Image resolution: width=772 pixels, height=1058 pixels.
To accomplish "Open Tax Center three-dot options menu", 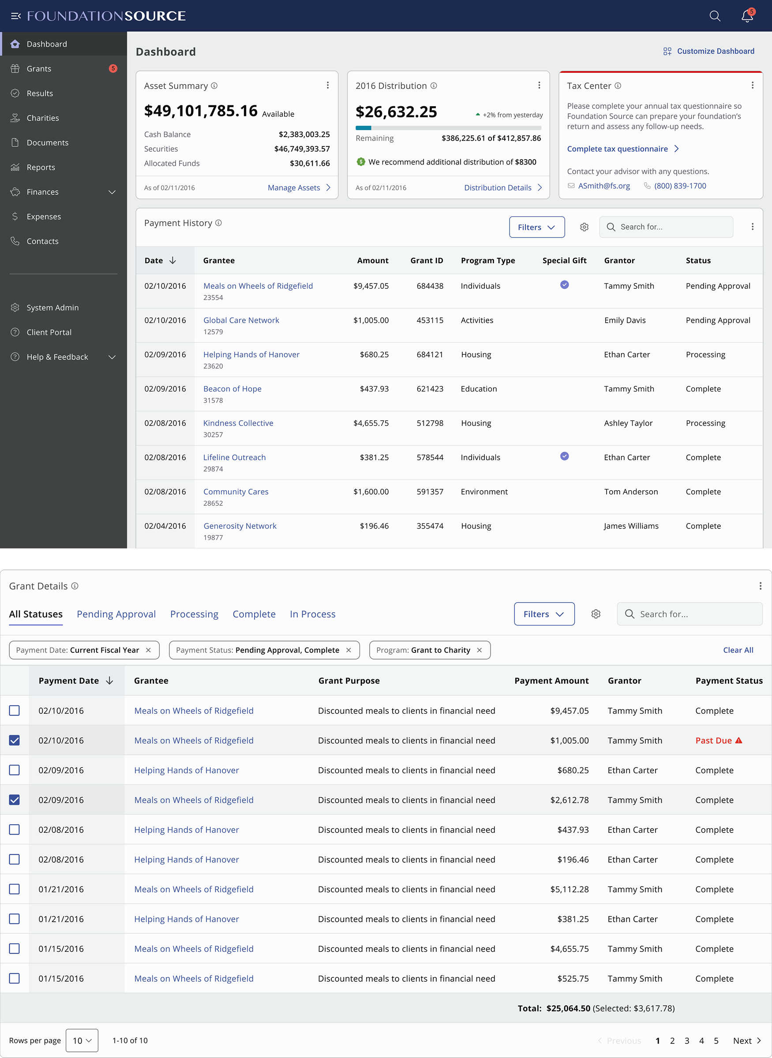I will click(752, 86).
